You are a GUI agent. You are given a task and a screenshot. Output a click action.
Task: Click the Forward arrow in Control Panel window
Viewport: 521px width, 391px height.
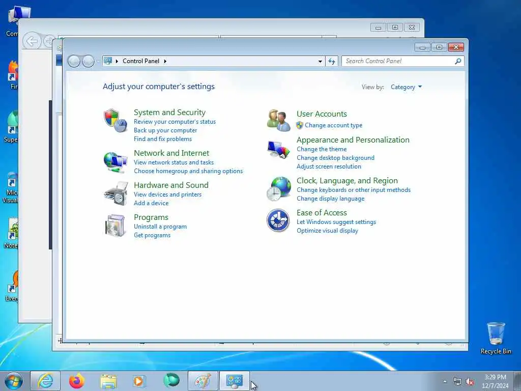[88, 61]
